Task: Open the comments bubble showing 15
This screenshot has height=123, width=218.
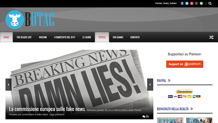Action: point(145,117)
